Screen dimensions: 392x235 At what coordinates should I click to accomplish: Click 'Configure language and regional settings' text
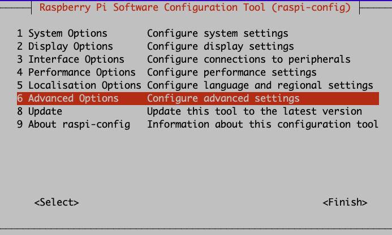(260, 85)
